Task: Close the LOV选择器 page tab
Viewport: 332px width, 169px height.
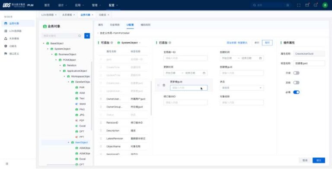Action: click(56, 15)
